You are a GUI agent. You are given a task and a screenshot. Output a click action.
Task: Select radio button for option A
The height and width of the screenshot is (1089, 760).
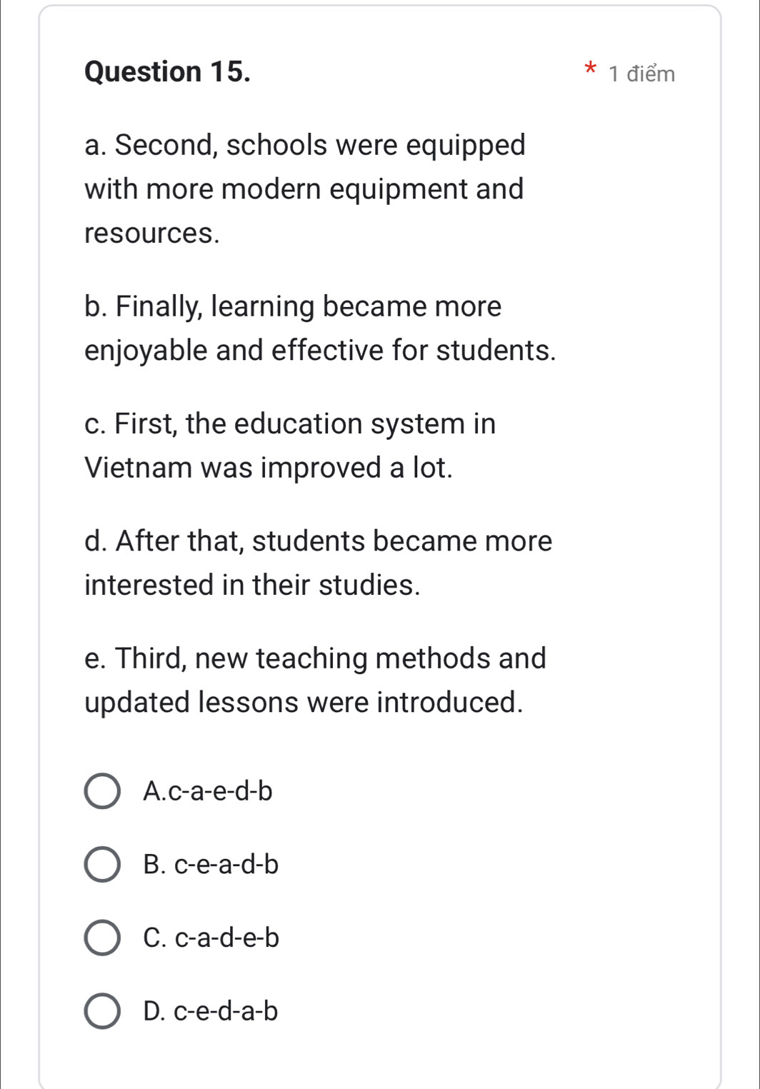(103, 791)
